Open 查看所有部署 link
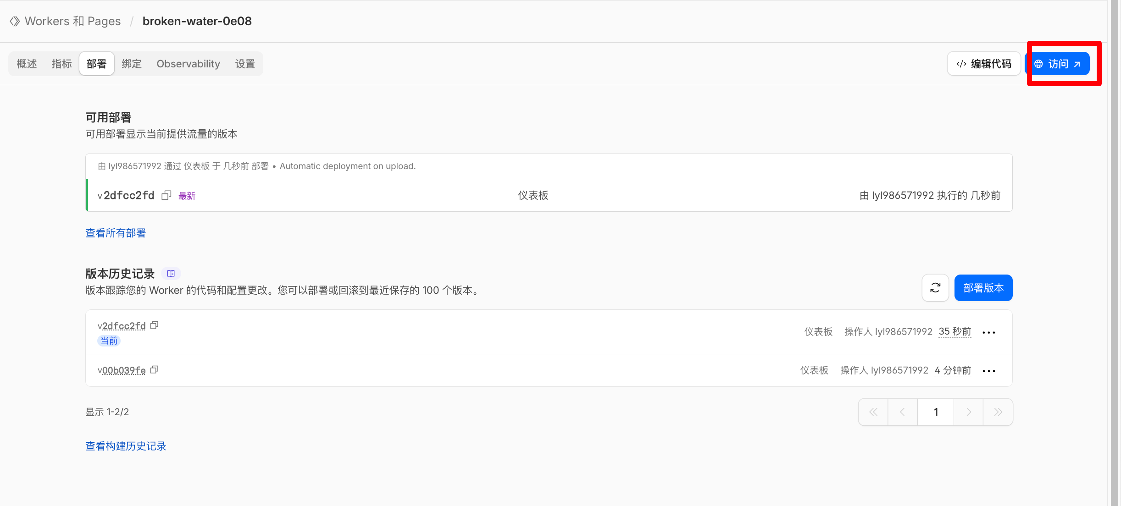The image size is (1121, 506). (116, 233)
